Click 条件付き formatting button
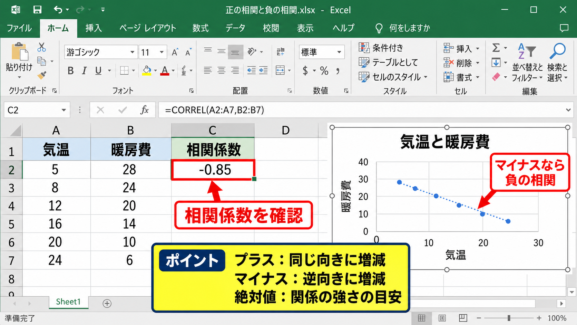 [x=381, y=48]
